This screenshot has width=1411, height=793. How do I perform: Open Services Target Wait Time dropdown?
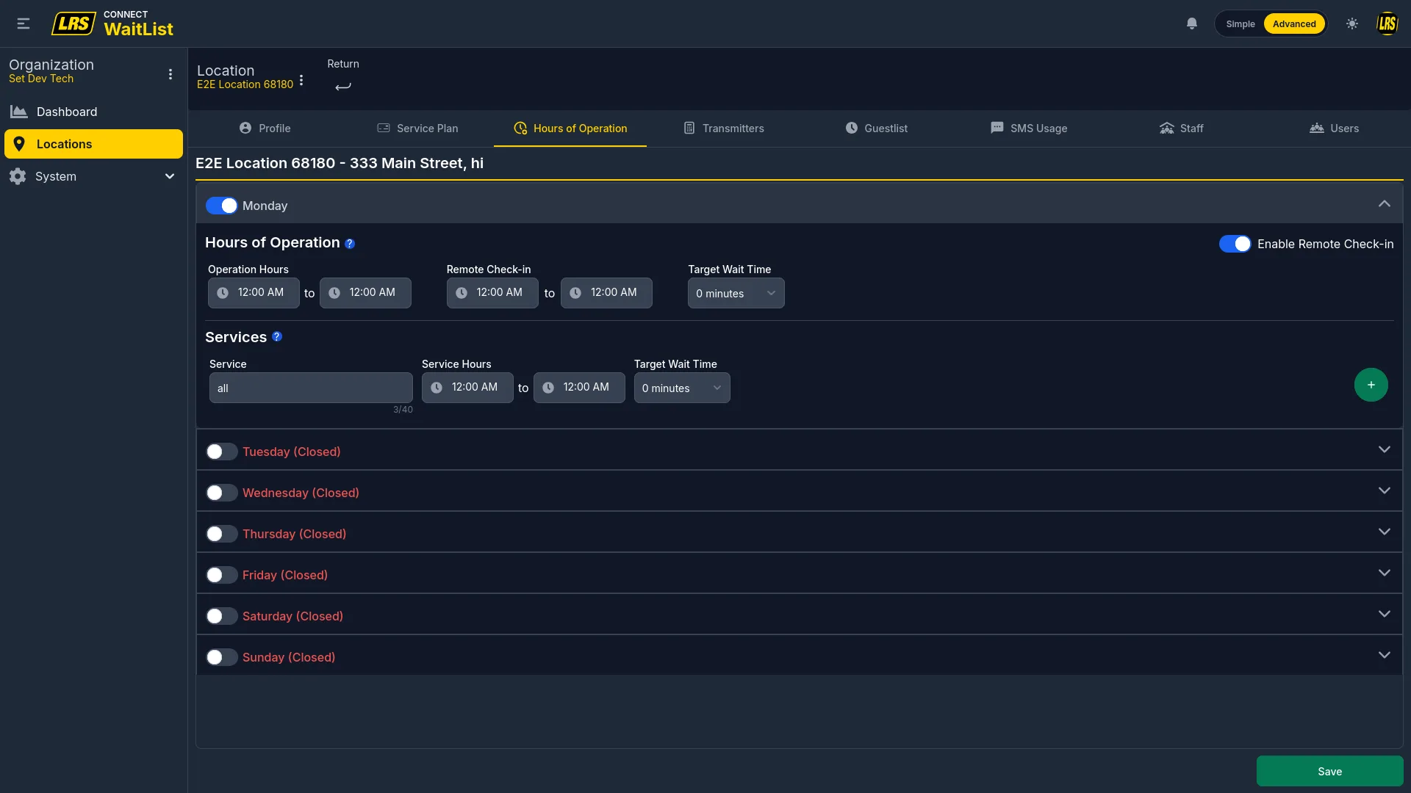pyautogui.click(x=682, y=388)
